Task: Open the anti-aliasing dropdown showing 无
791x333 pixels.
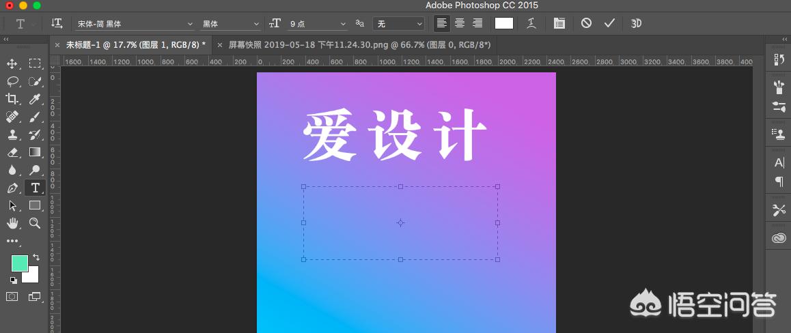Action: tap(398, 24)
